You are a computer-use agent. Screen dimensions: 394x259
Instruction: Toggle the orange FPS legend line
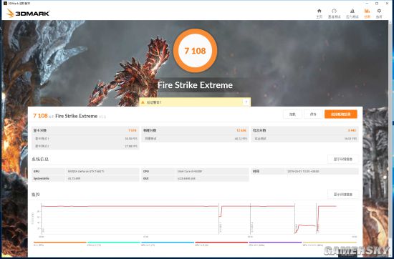coord(59,243)
